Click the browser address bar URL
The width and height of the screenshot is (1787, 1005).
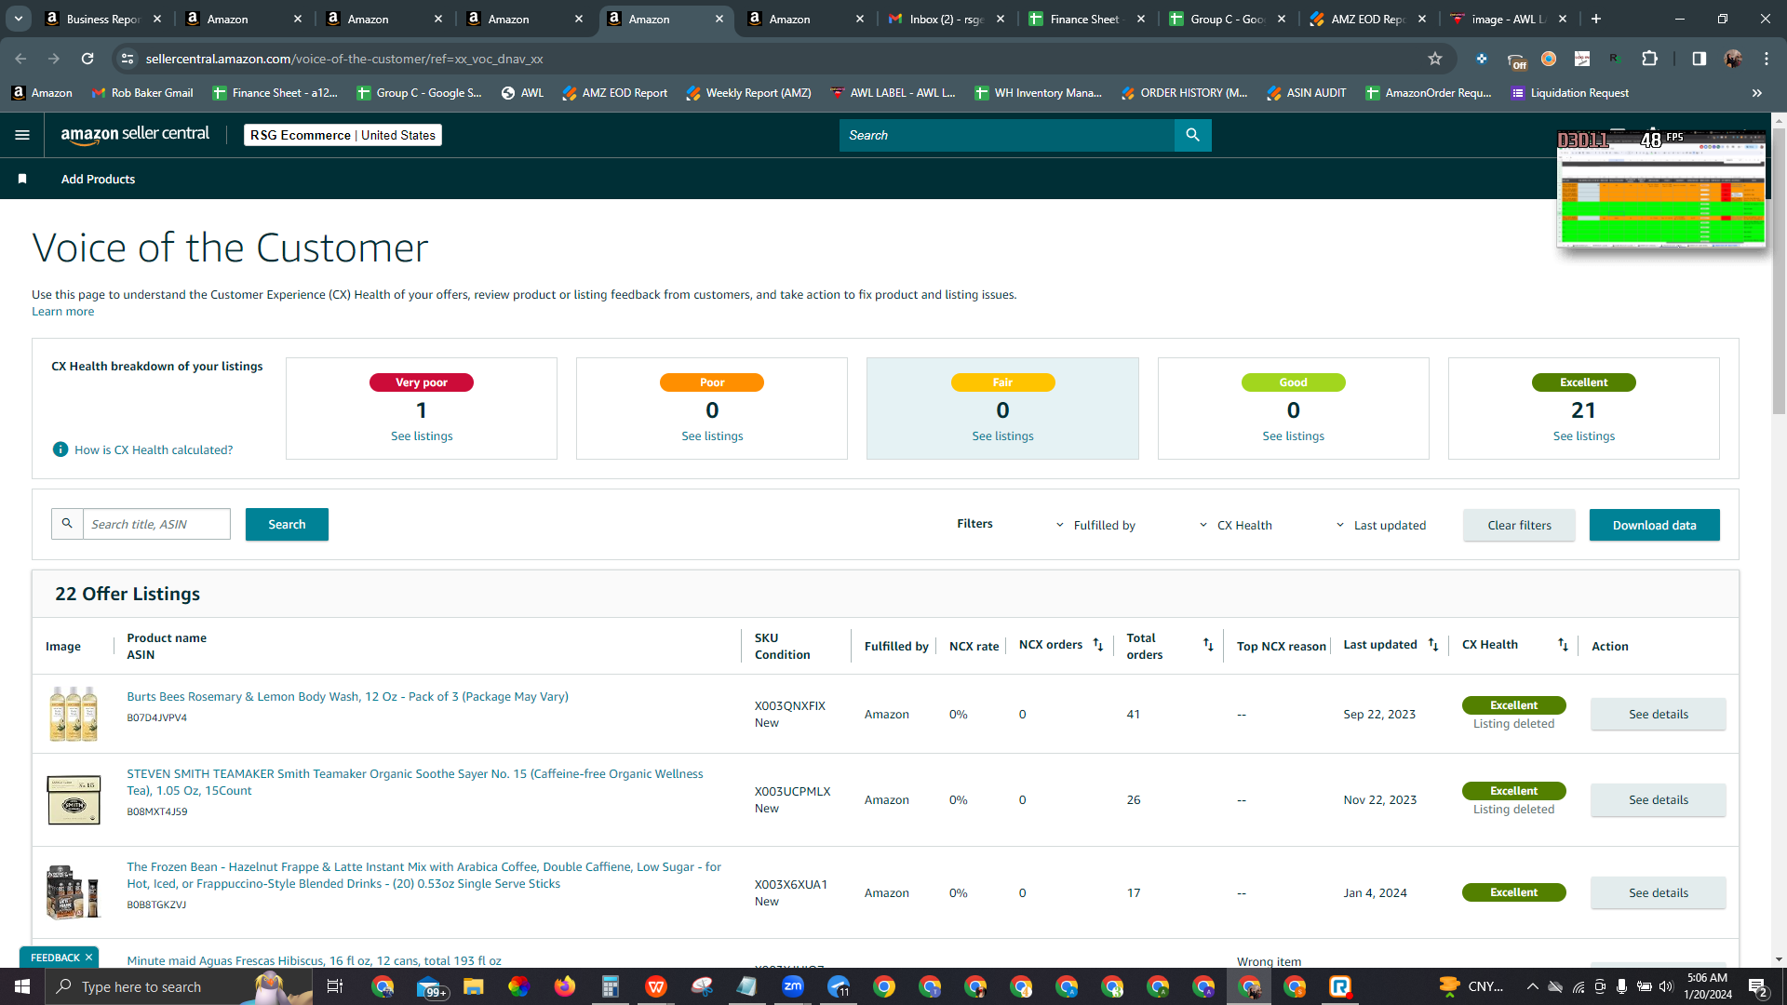(x=344, y=59)
